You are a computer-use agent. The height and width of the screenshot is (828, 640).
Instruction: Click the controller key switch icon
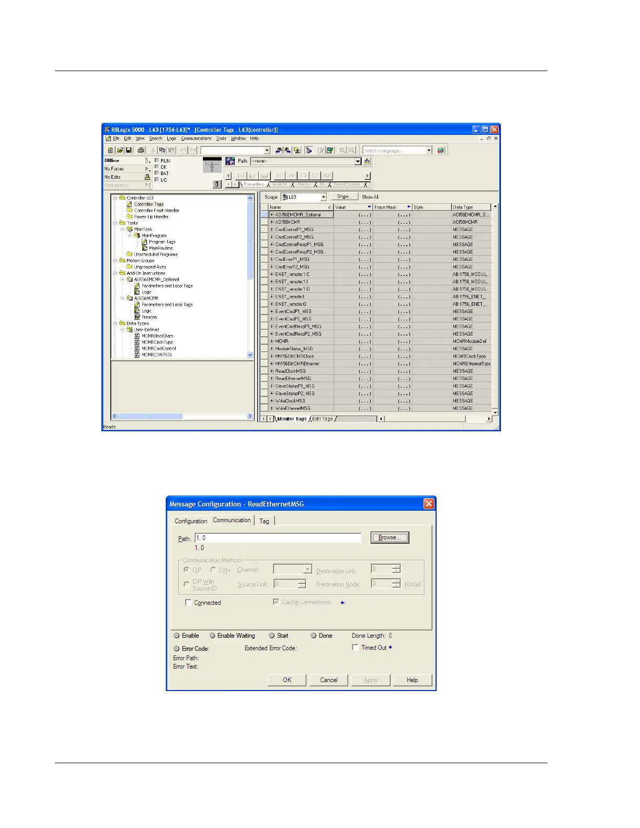(x=212, y=166)
